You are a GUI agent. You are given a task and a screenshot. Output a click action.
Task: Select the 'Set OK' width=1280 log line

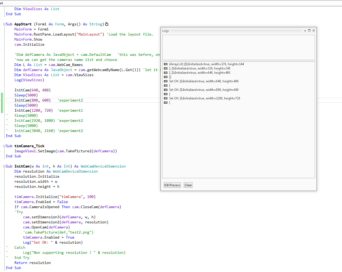point(204,98)
